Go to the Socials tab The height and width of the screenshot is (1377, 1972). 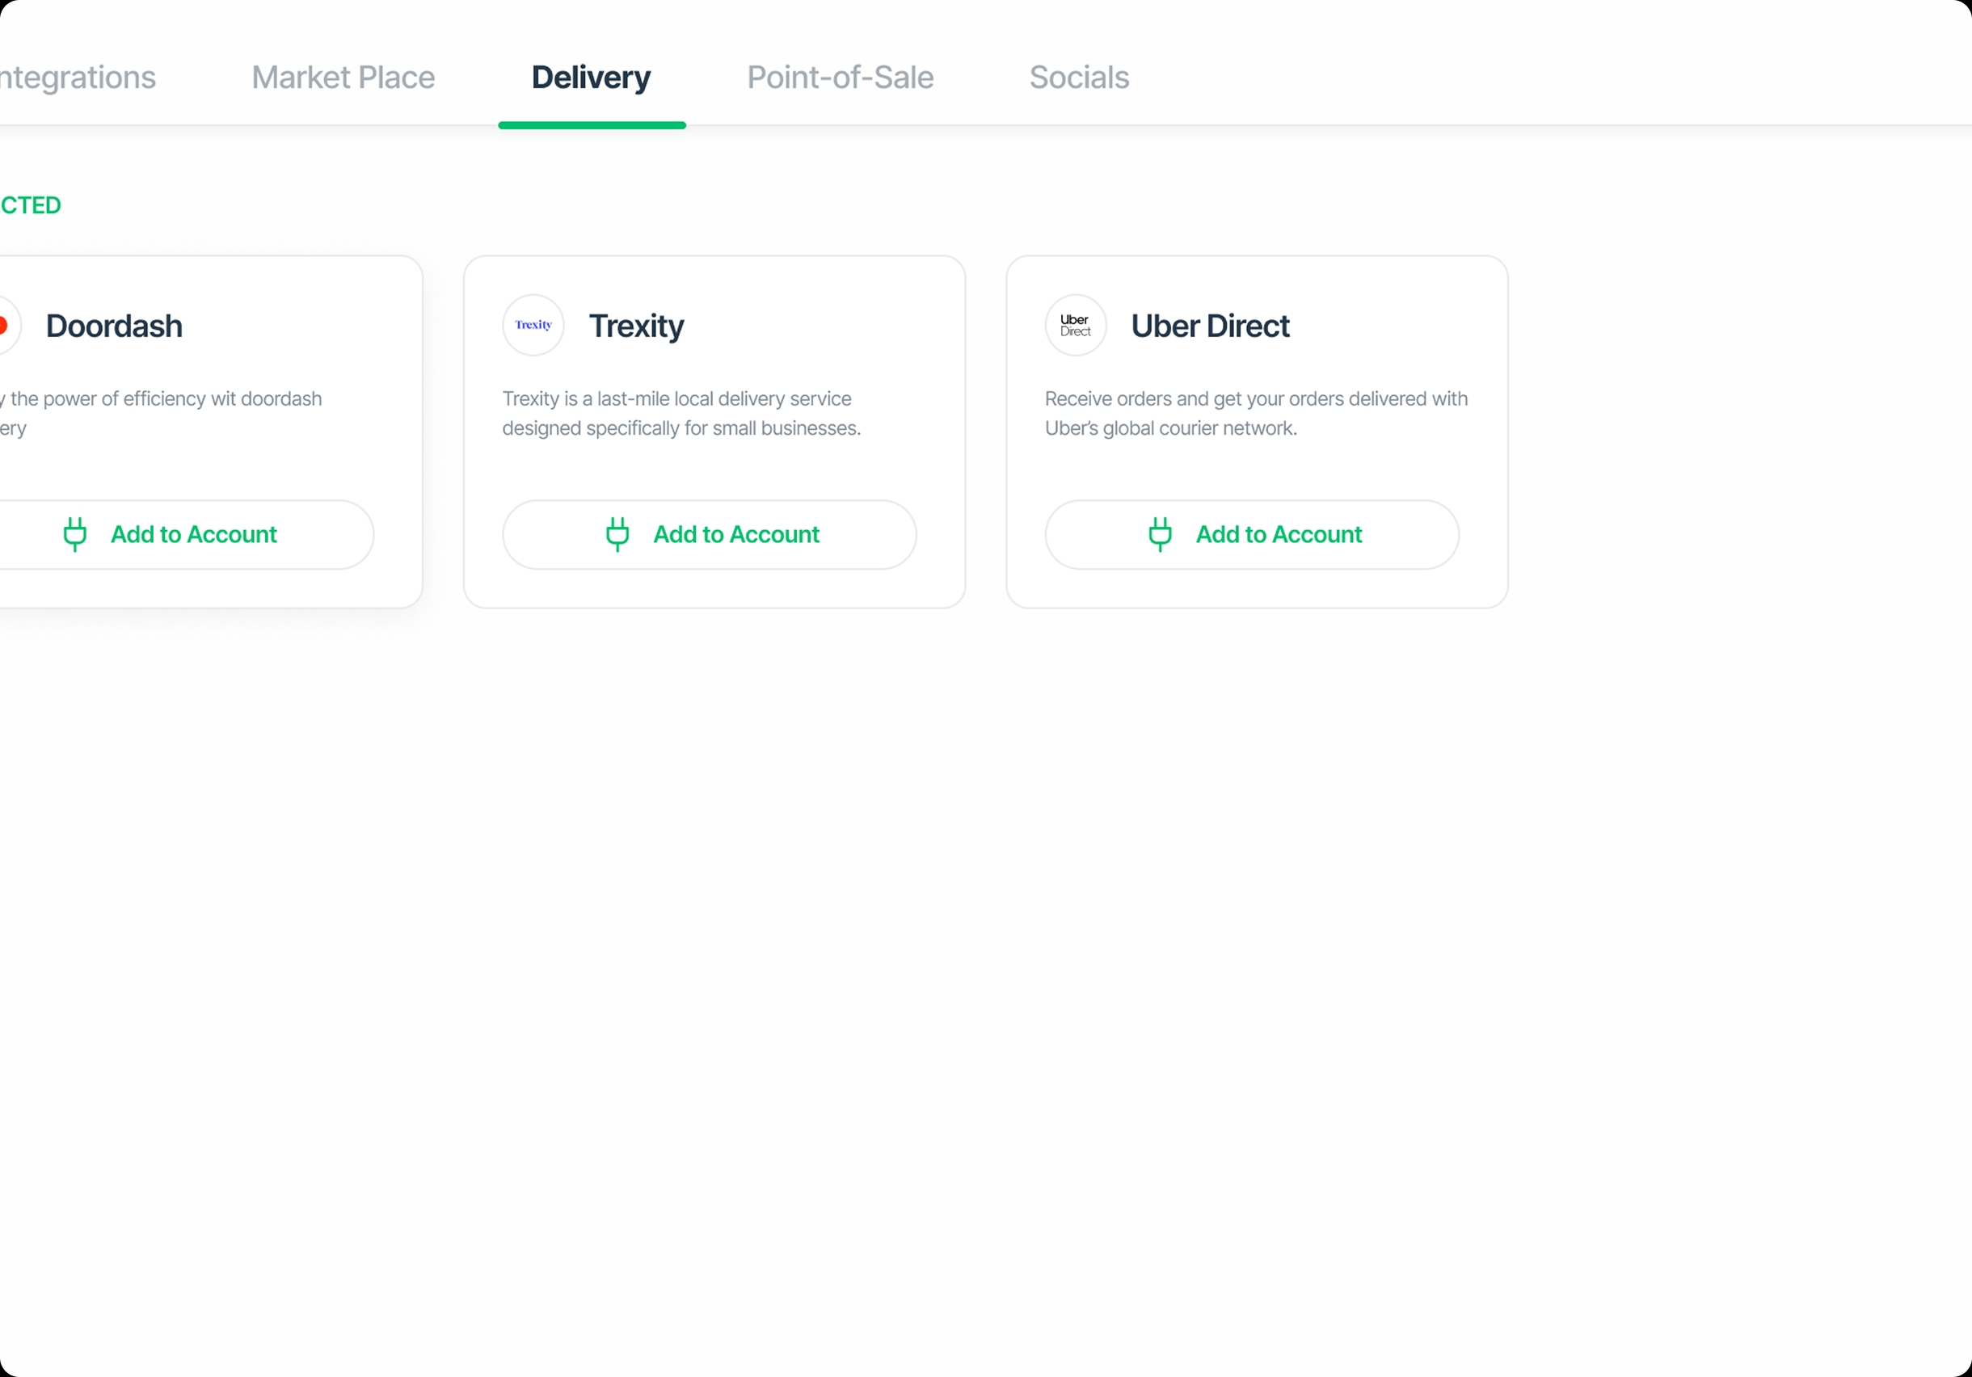coord(1079,78)
